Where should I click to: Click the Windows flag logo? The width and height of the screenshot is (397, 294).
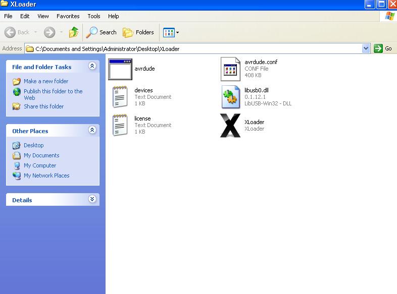click(389, 17)
